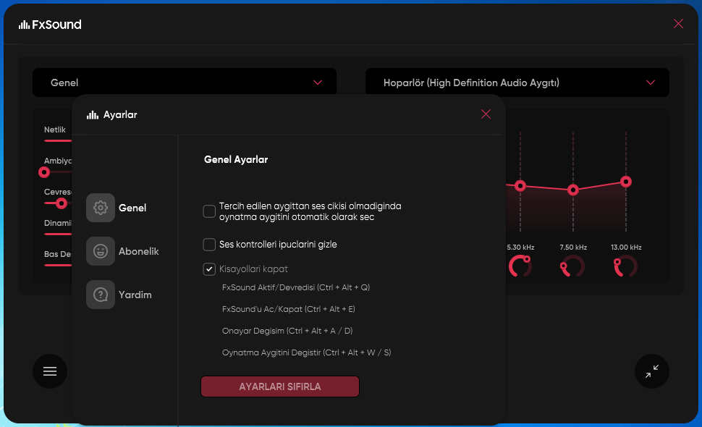This screenshot has width=702, height=427.
Task: Open the Hoparlör output device dropdown
Action: click(x=517, y=83)
